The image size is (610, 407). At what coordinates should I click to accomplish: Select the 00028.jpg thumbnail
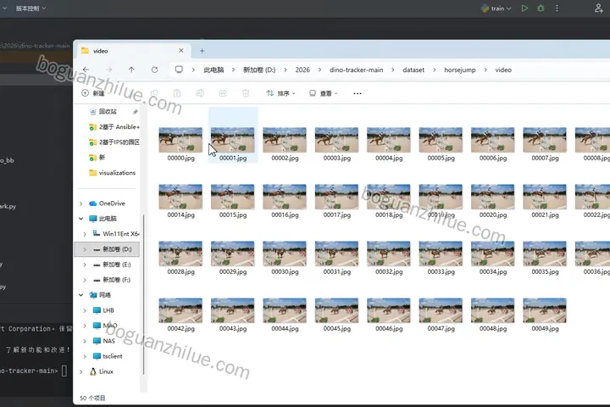(180, 254)
